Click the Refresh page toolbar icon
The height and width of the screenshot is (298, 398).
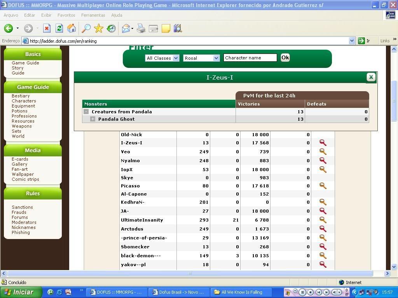coord(59,28)
